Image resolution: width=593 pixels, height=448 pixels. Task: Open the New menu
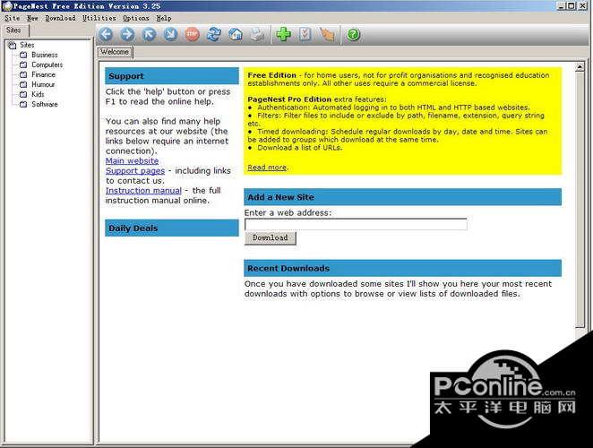click(32, 18)
